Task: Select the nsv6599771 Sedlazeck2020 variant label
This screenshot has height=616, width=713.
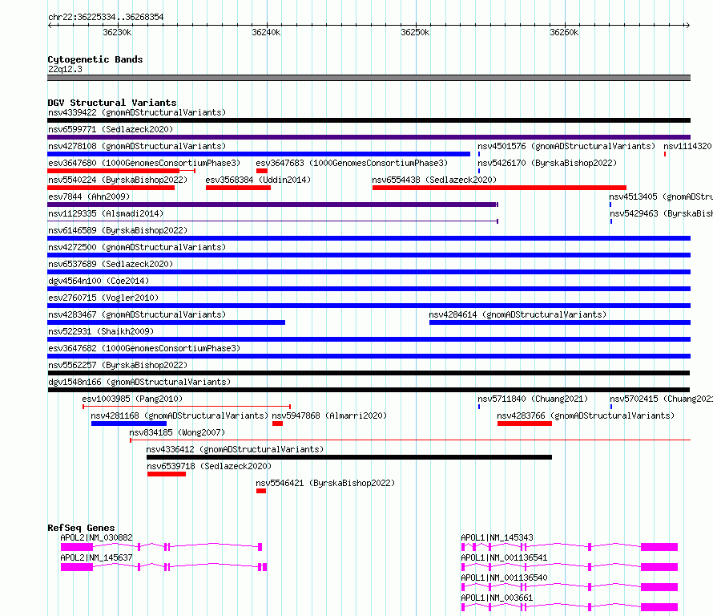Action: tap(111, 129)
